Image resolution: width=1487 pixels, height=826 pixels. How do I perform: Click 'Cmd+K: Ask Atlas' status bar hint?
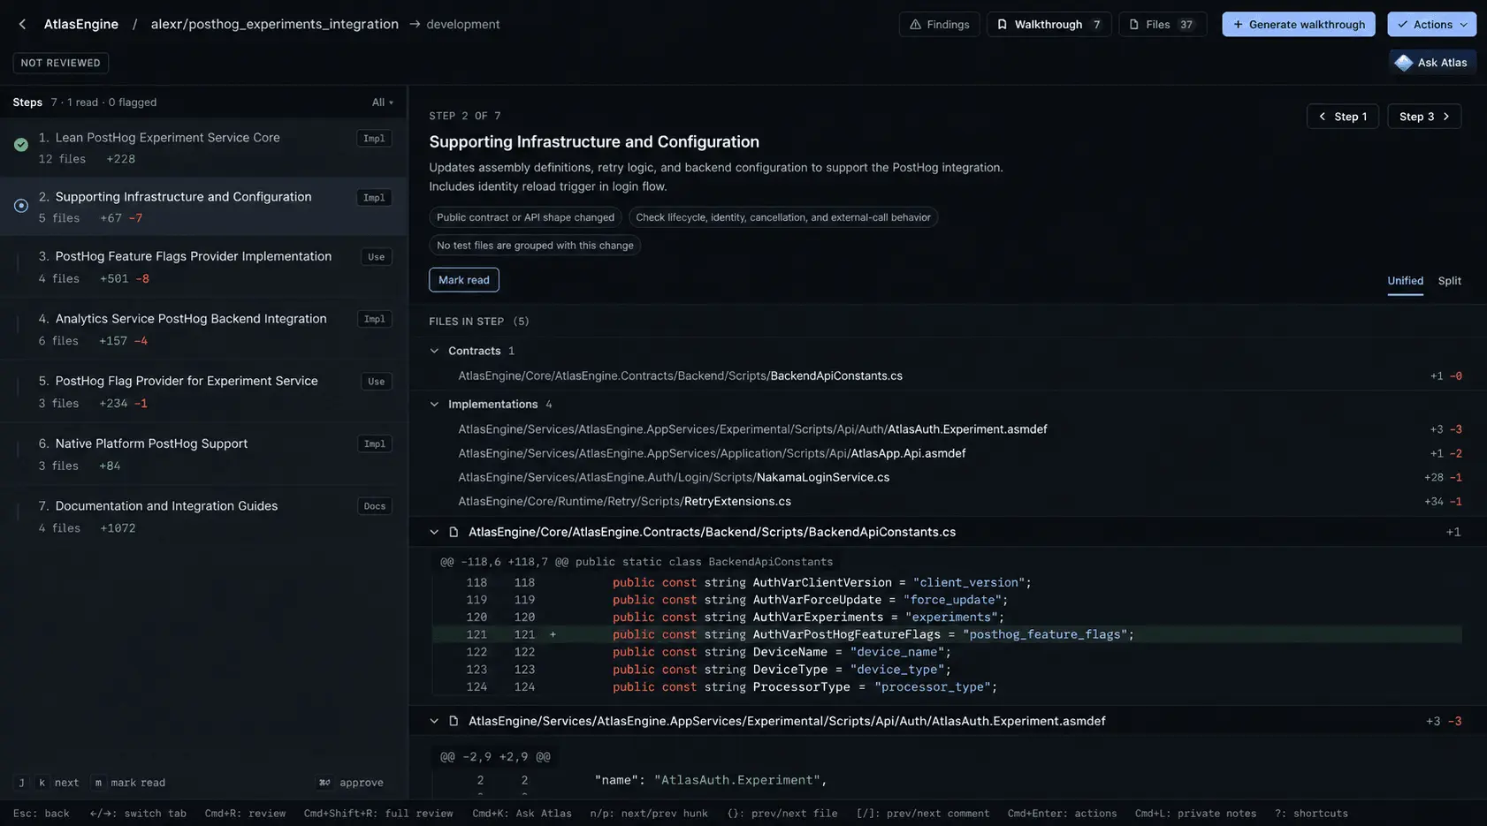522,814
